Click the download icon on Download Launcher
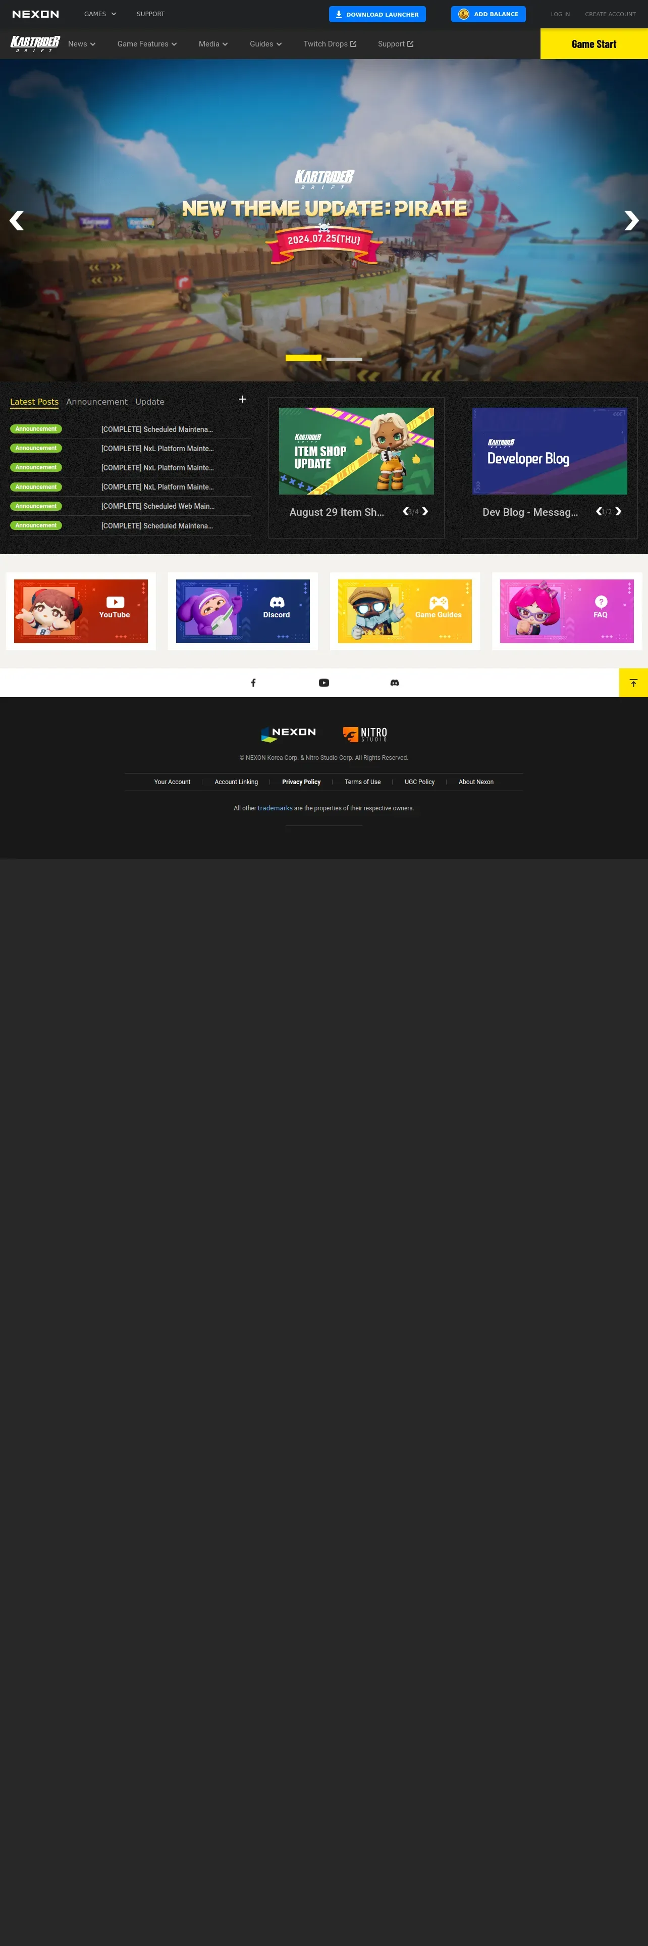Viewport: 648px width, 1946px height. (339, 14)
